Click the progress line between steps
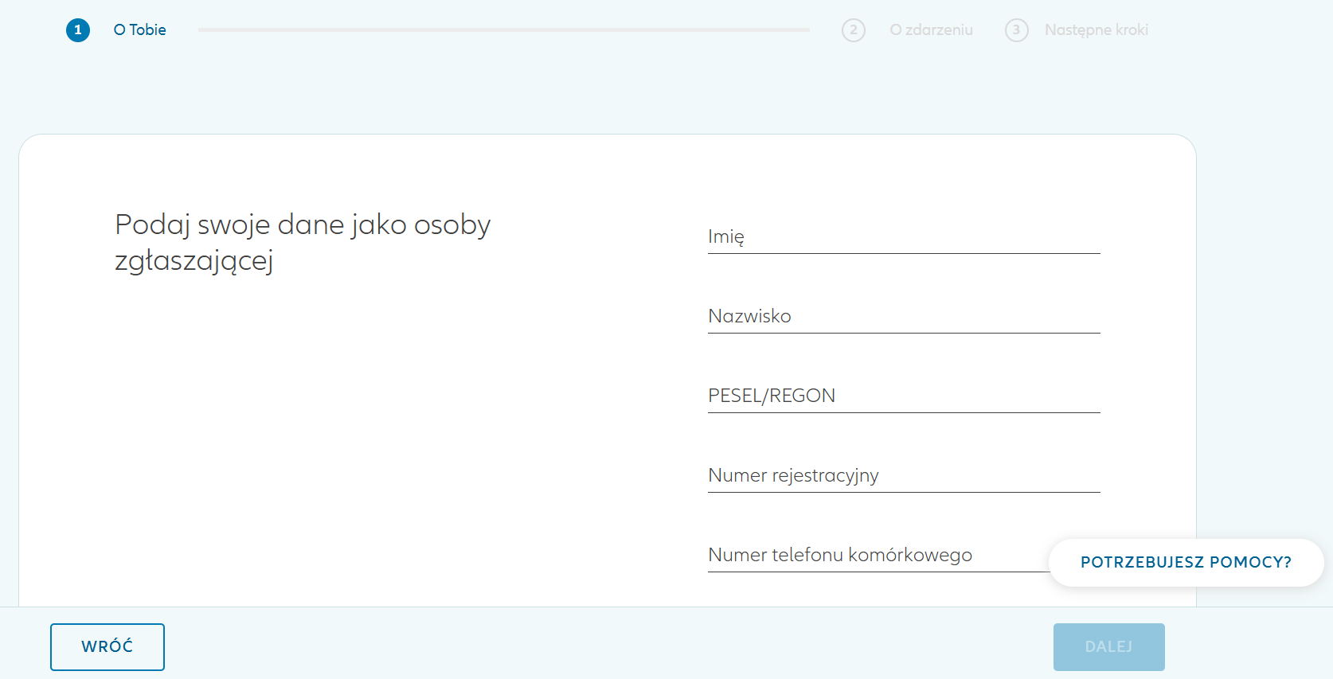Viewport: 1333px width, 679px height. click(503, 30)
